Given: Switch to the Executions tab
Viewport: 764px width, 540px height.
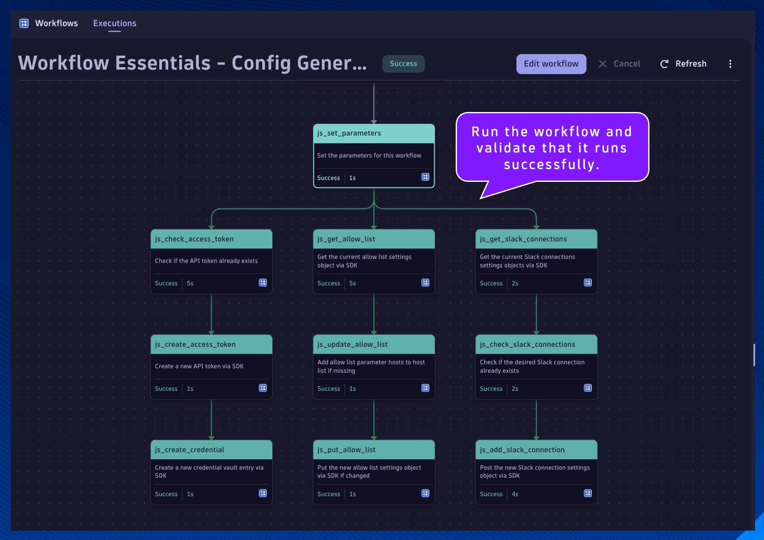Looking at the screenshot, I should 115,23.
